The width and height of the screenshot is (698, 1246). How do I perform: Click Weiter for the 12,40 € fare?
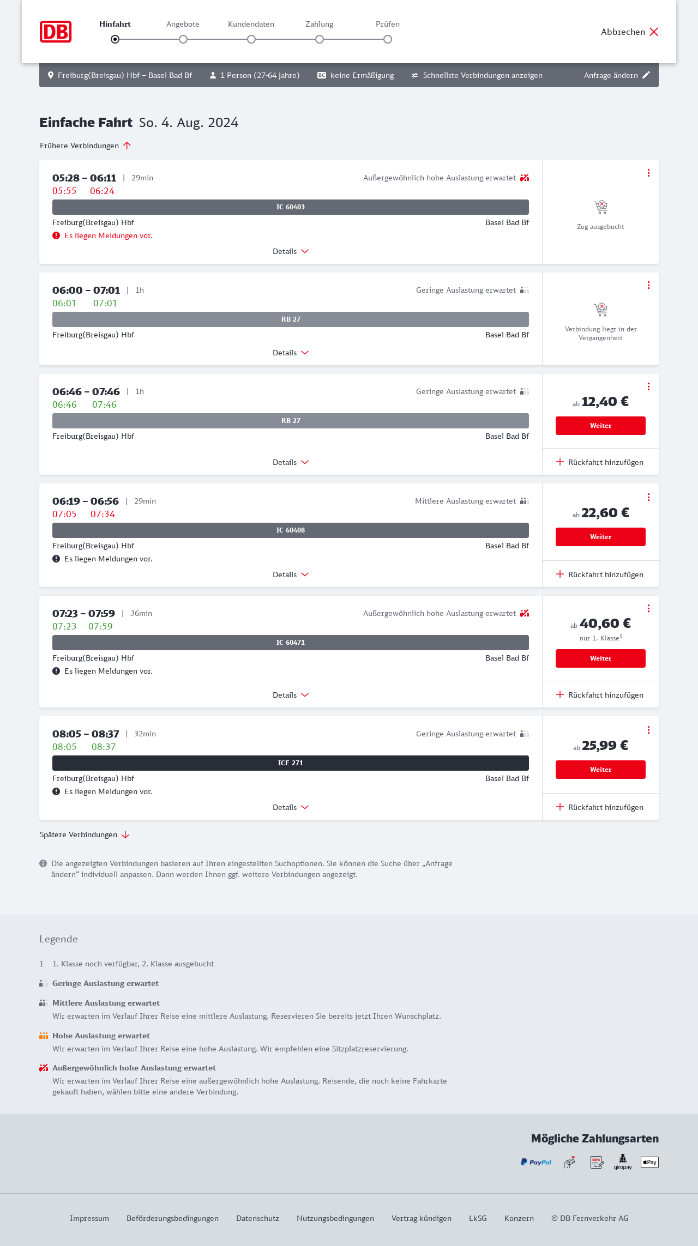click(600, 426)
